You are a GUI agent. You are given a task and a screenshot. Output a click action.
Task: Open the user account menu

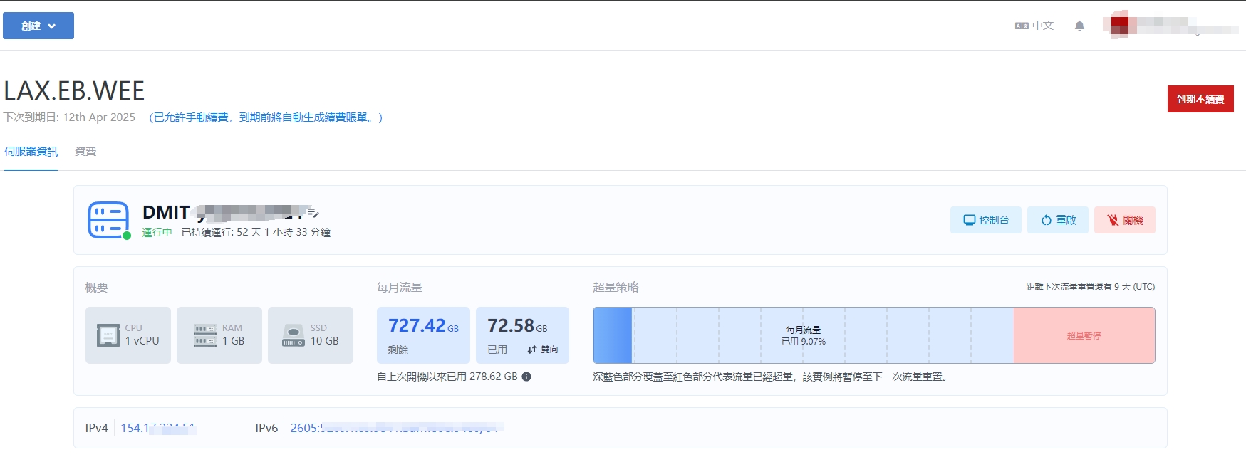1168,26
